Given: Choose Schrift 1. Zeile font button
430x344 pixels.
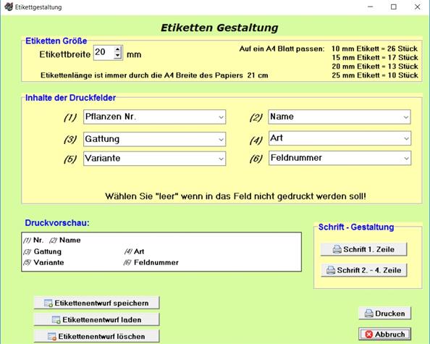Looking at the screenshot, I should (363, 249).
